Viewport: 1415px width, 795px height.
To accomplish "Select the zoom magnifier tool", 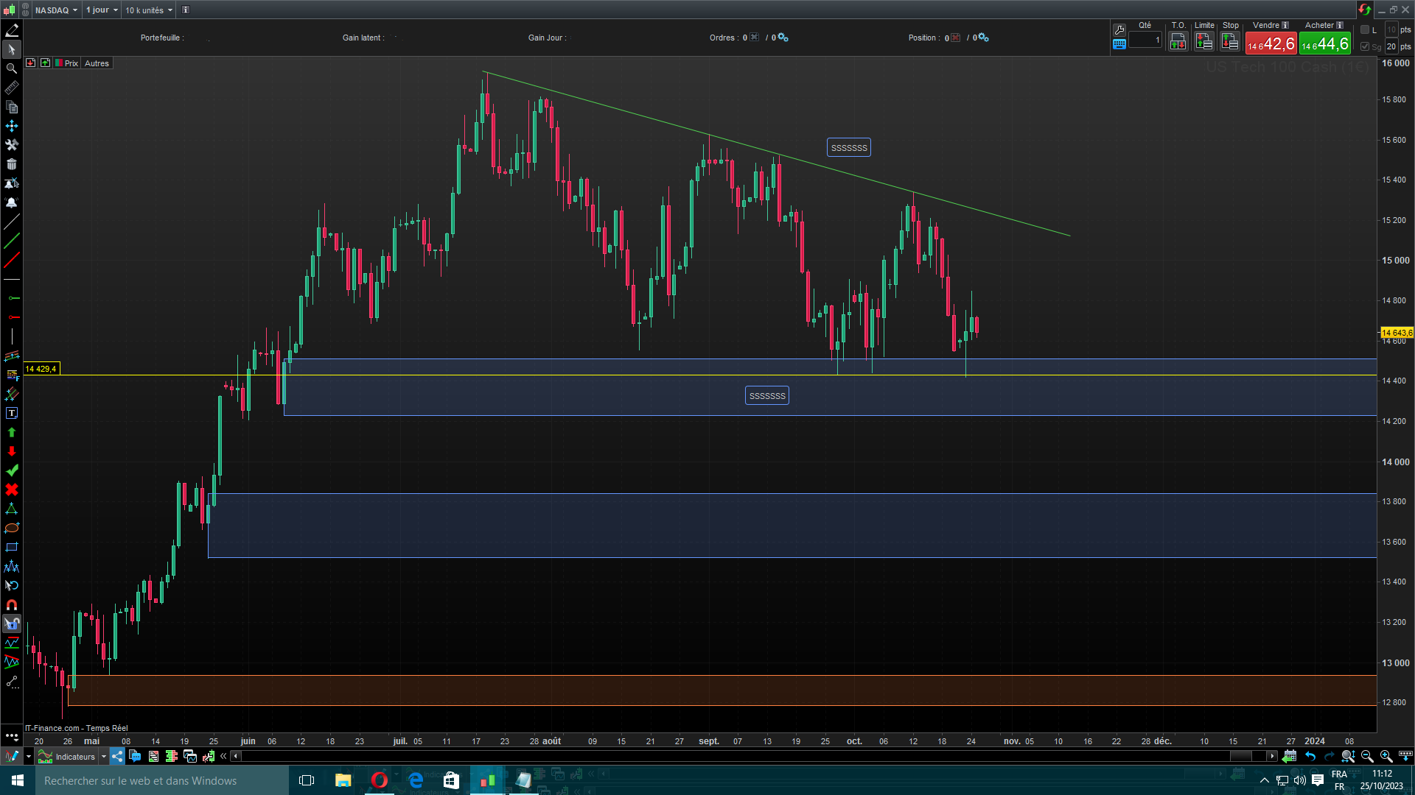I will coord(12,68).
